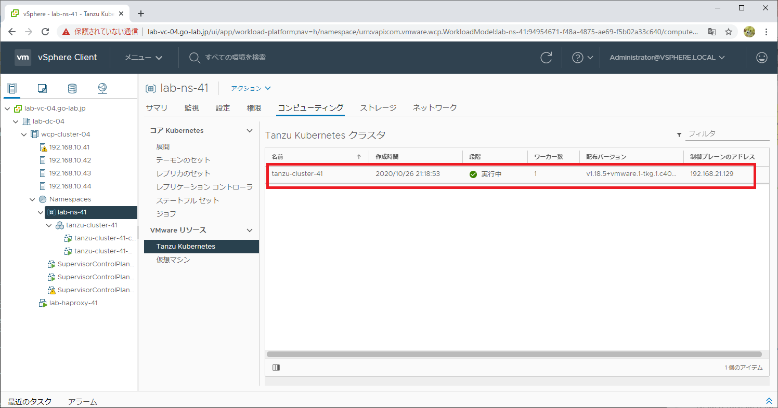Image resolution: width=778 pixels, height=408 pixels.
Task: Click the smiley feedback icon
Action: [762, 58]
